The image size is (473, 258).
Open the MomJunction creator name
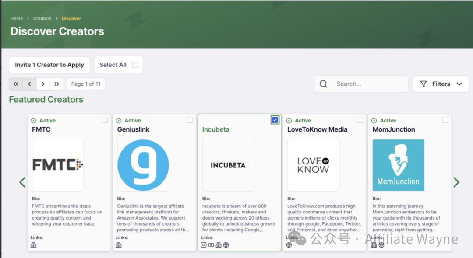(394, 129)
